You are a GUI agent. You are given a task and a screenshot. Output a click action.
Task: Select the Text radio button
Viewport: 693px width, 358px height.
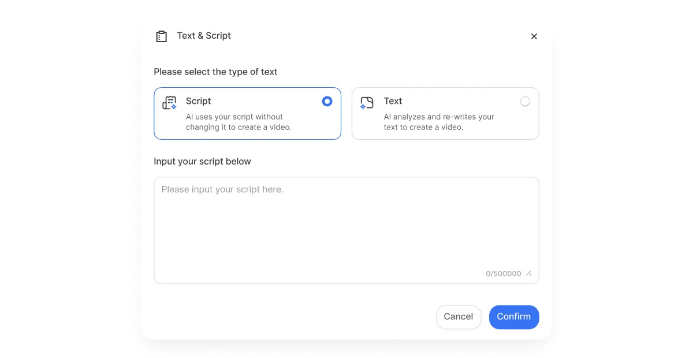click(x=526, y=101)
